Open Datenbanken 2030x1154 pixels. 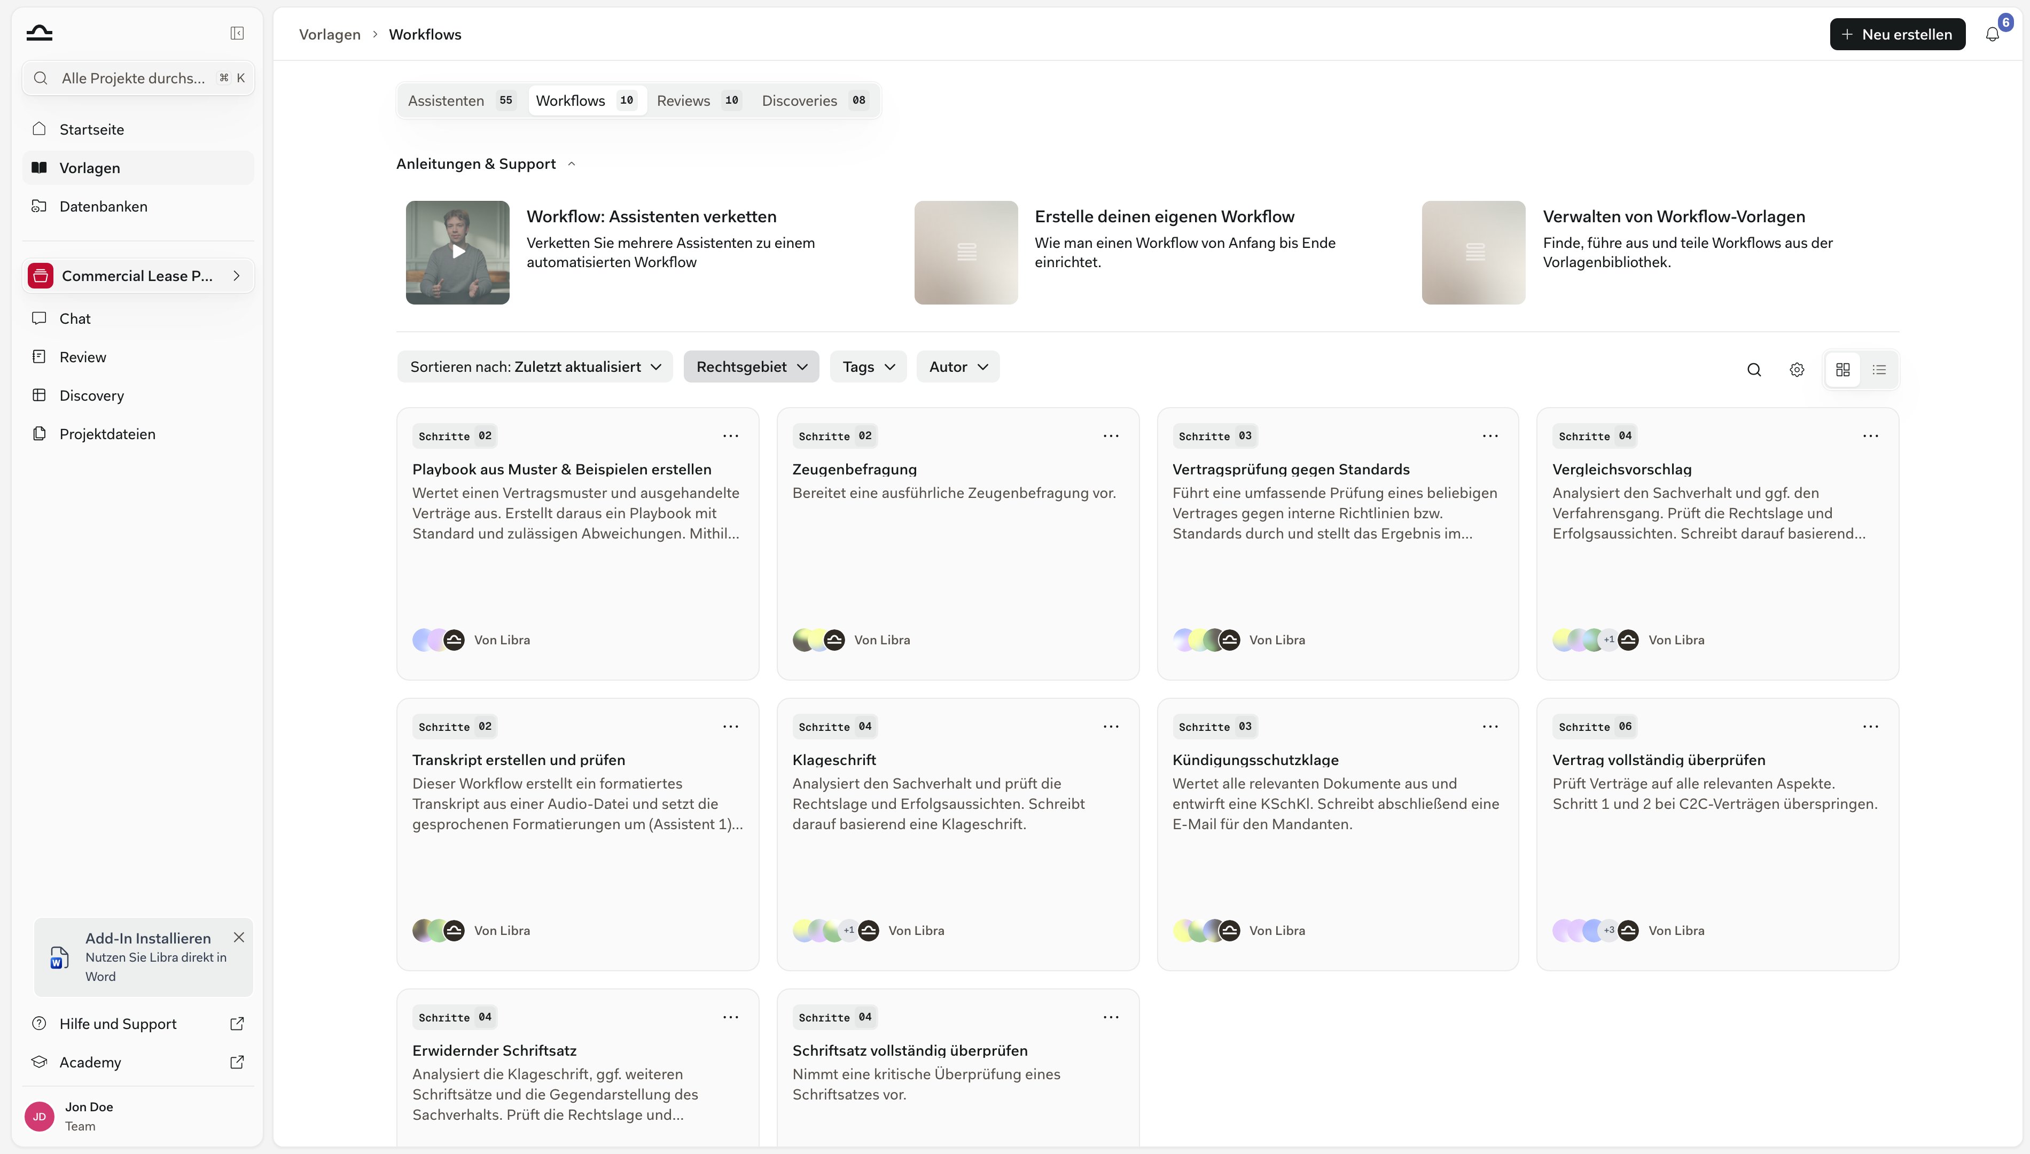[x=138, y=207]
